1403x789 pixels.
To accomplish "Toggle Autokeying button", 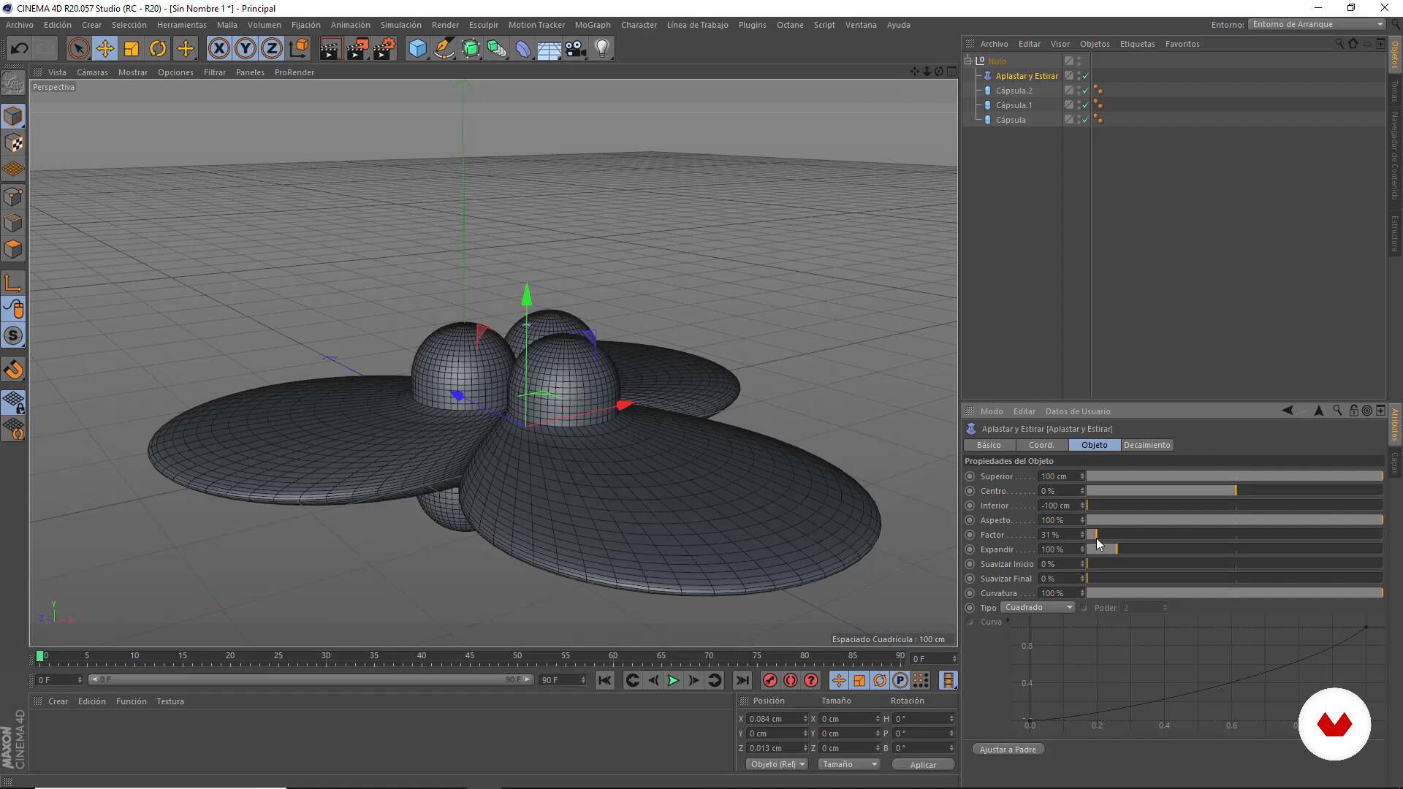I will tap(791, 681).
